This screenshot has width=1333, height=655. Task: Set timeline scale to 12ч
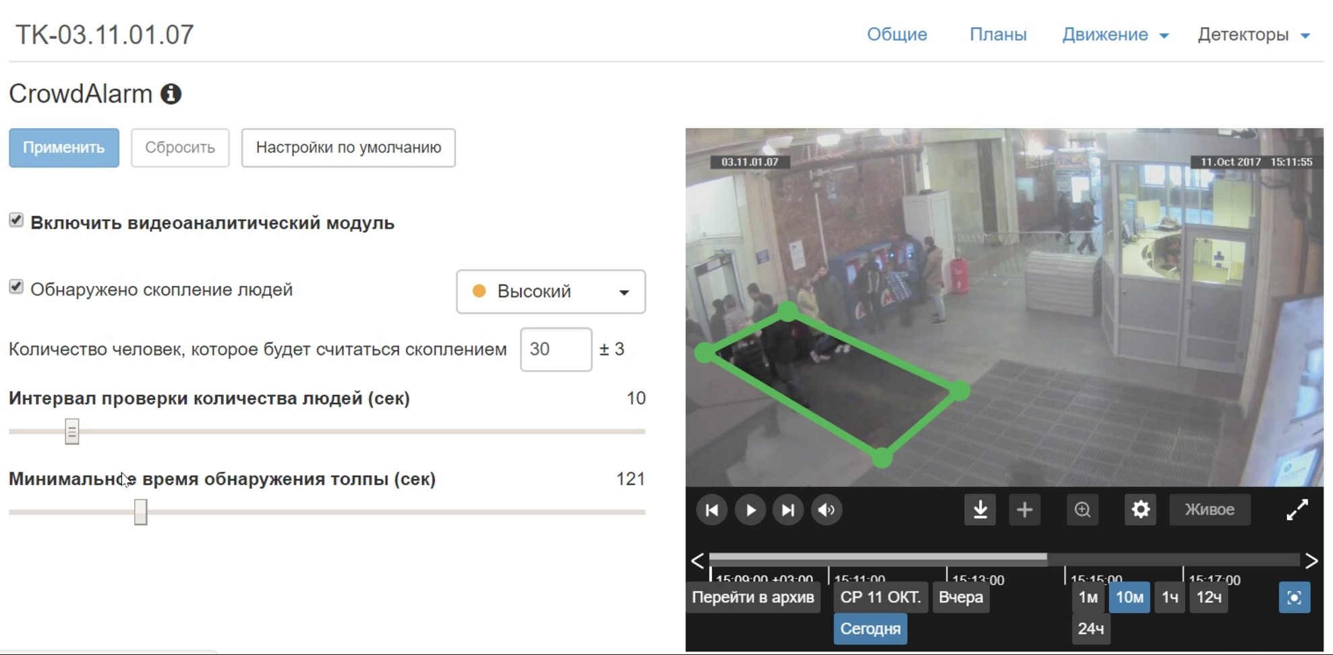[x=1209, y=598]
